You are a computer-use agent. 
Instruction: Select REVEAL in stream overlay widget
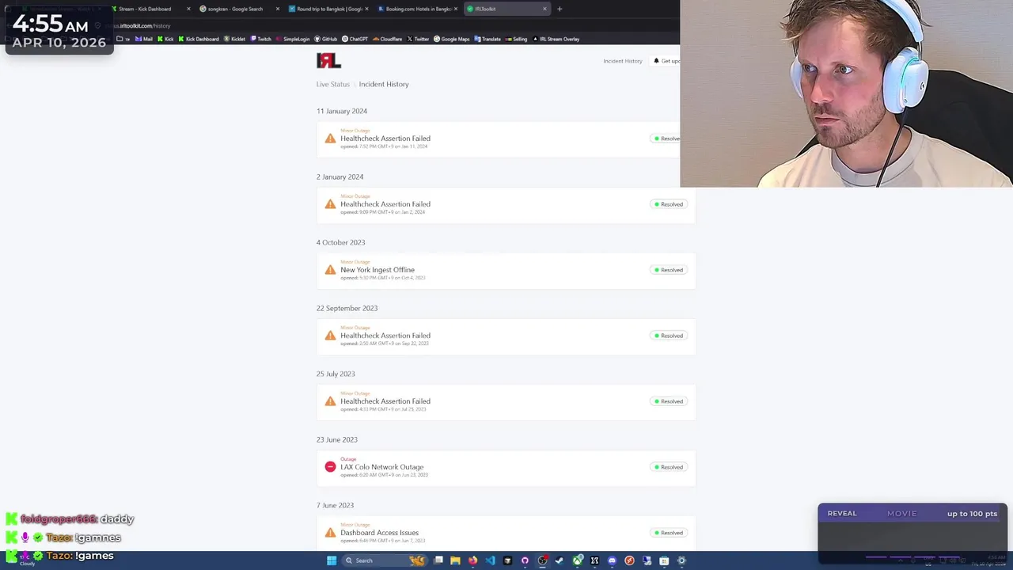click(842, 514)
